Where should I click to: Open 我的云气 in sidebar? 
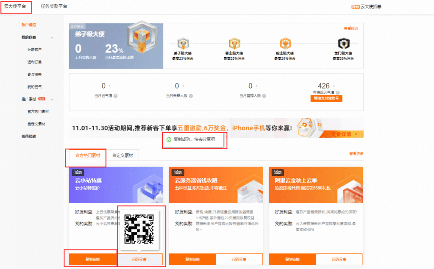tap(34, 87)
